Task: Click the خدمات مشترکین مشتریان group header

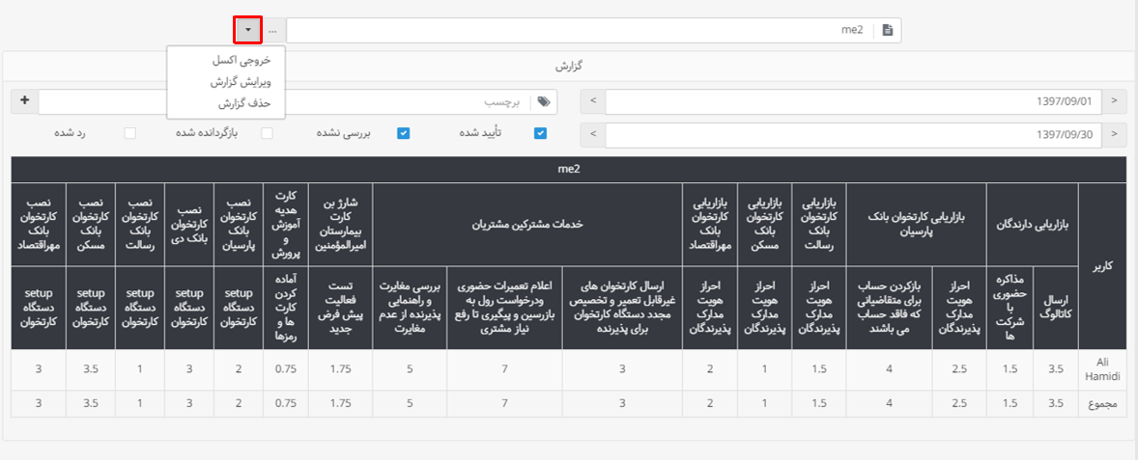Action: point(527,224)
